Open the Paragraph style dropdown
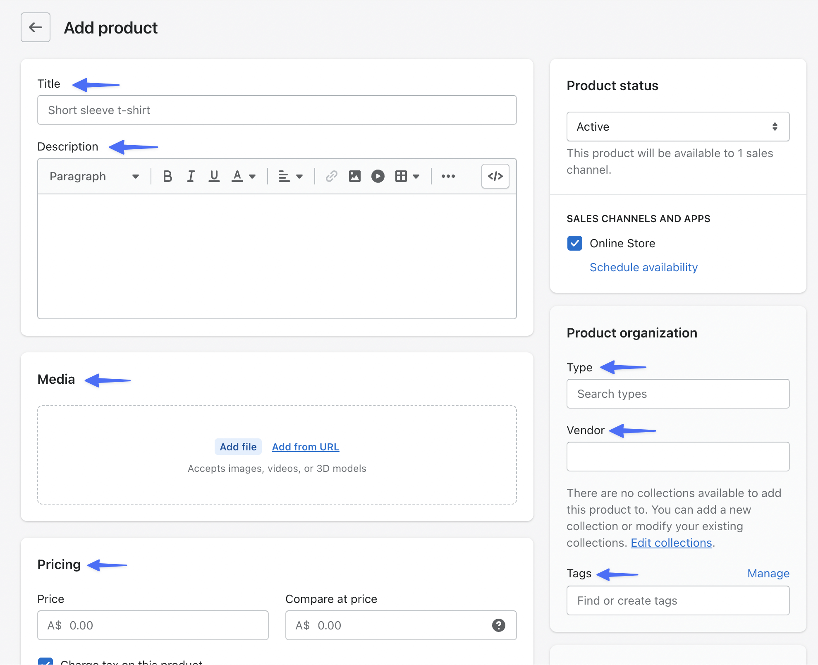The width and height of the screenshot is (818, 665). (x=94, y=177)
